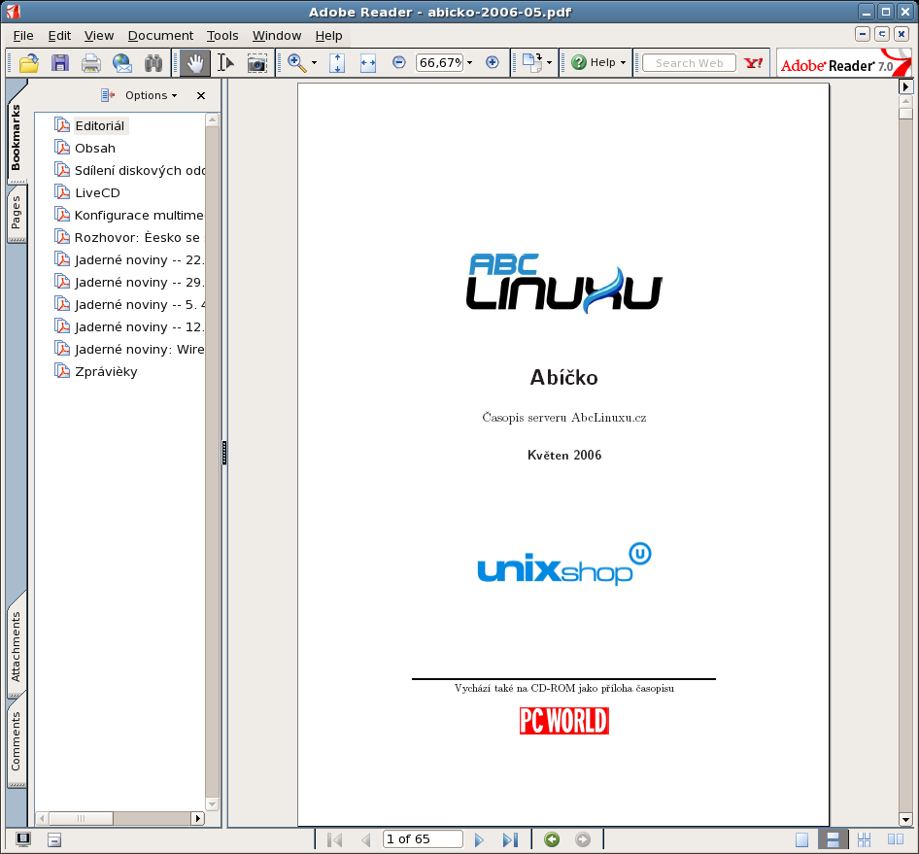The height and width of the screenshot is (854, 919).
Task: Go to next page arrow
Action: click(479, 840)
